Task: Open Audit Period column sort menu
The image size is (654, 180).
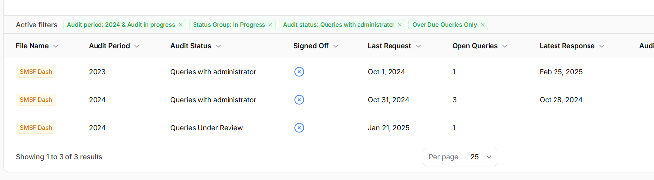Action: tap(137, 46)
